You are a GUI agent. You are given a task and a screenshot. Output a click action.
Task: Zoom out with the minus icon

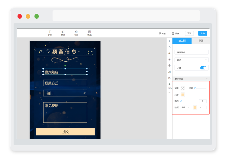point(169,92)
